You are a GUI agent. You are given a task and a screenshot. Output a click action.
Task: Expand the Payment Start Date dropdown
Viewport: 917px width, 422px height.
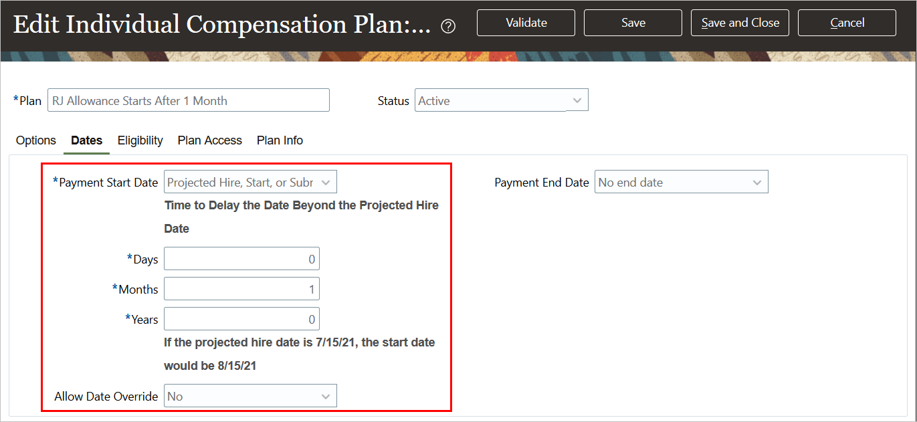[x=250, y=183]
